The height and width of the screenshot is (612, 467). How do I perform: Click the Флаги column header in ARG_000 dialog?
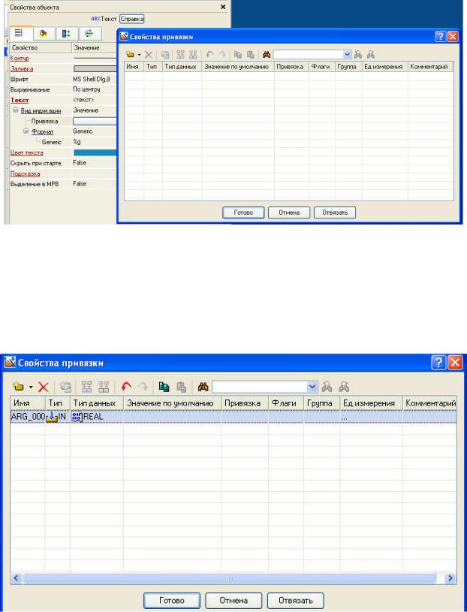(286, 403)
